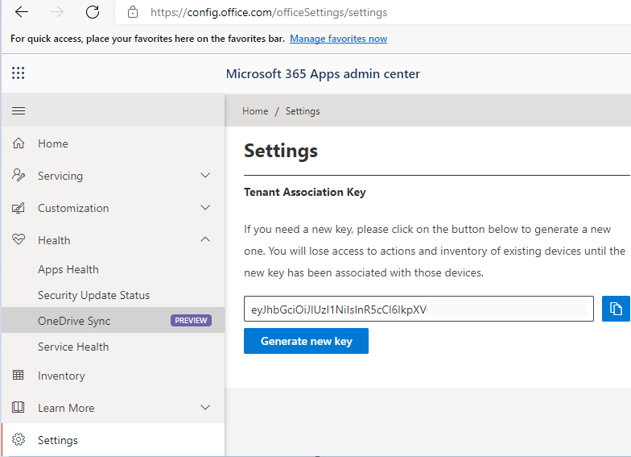Collapse navigation with the hamburger icon
The image size is (631, 457).
[x=19, y=111]
